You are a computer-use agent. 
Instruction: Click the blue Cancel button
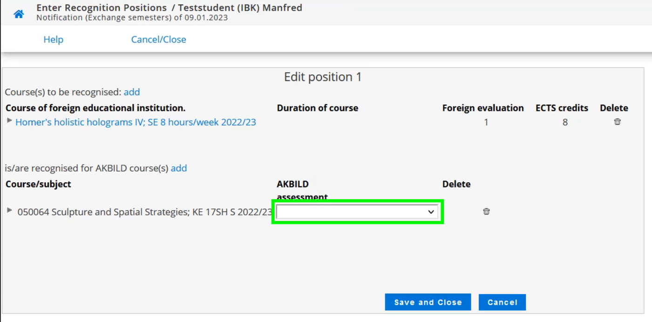point(502,302)
